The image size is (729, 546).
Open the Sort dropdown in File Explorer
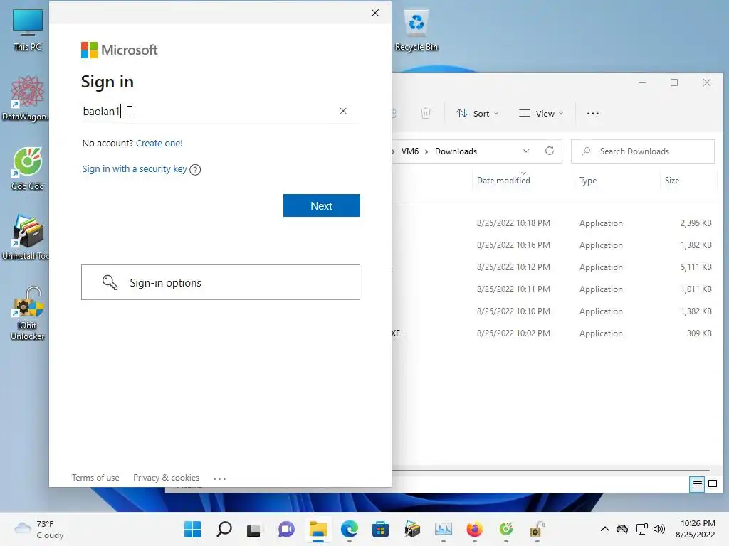[477, 113]
